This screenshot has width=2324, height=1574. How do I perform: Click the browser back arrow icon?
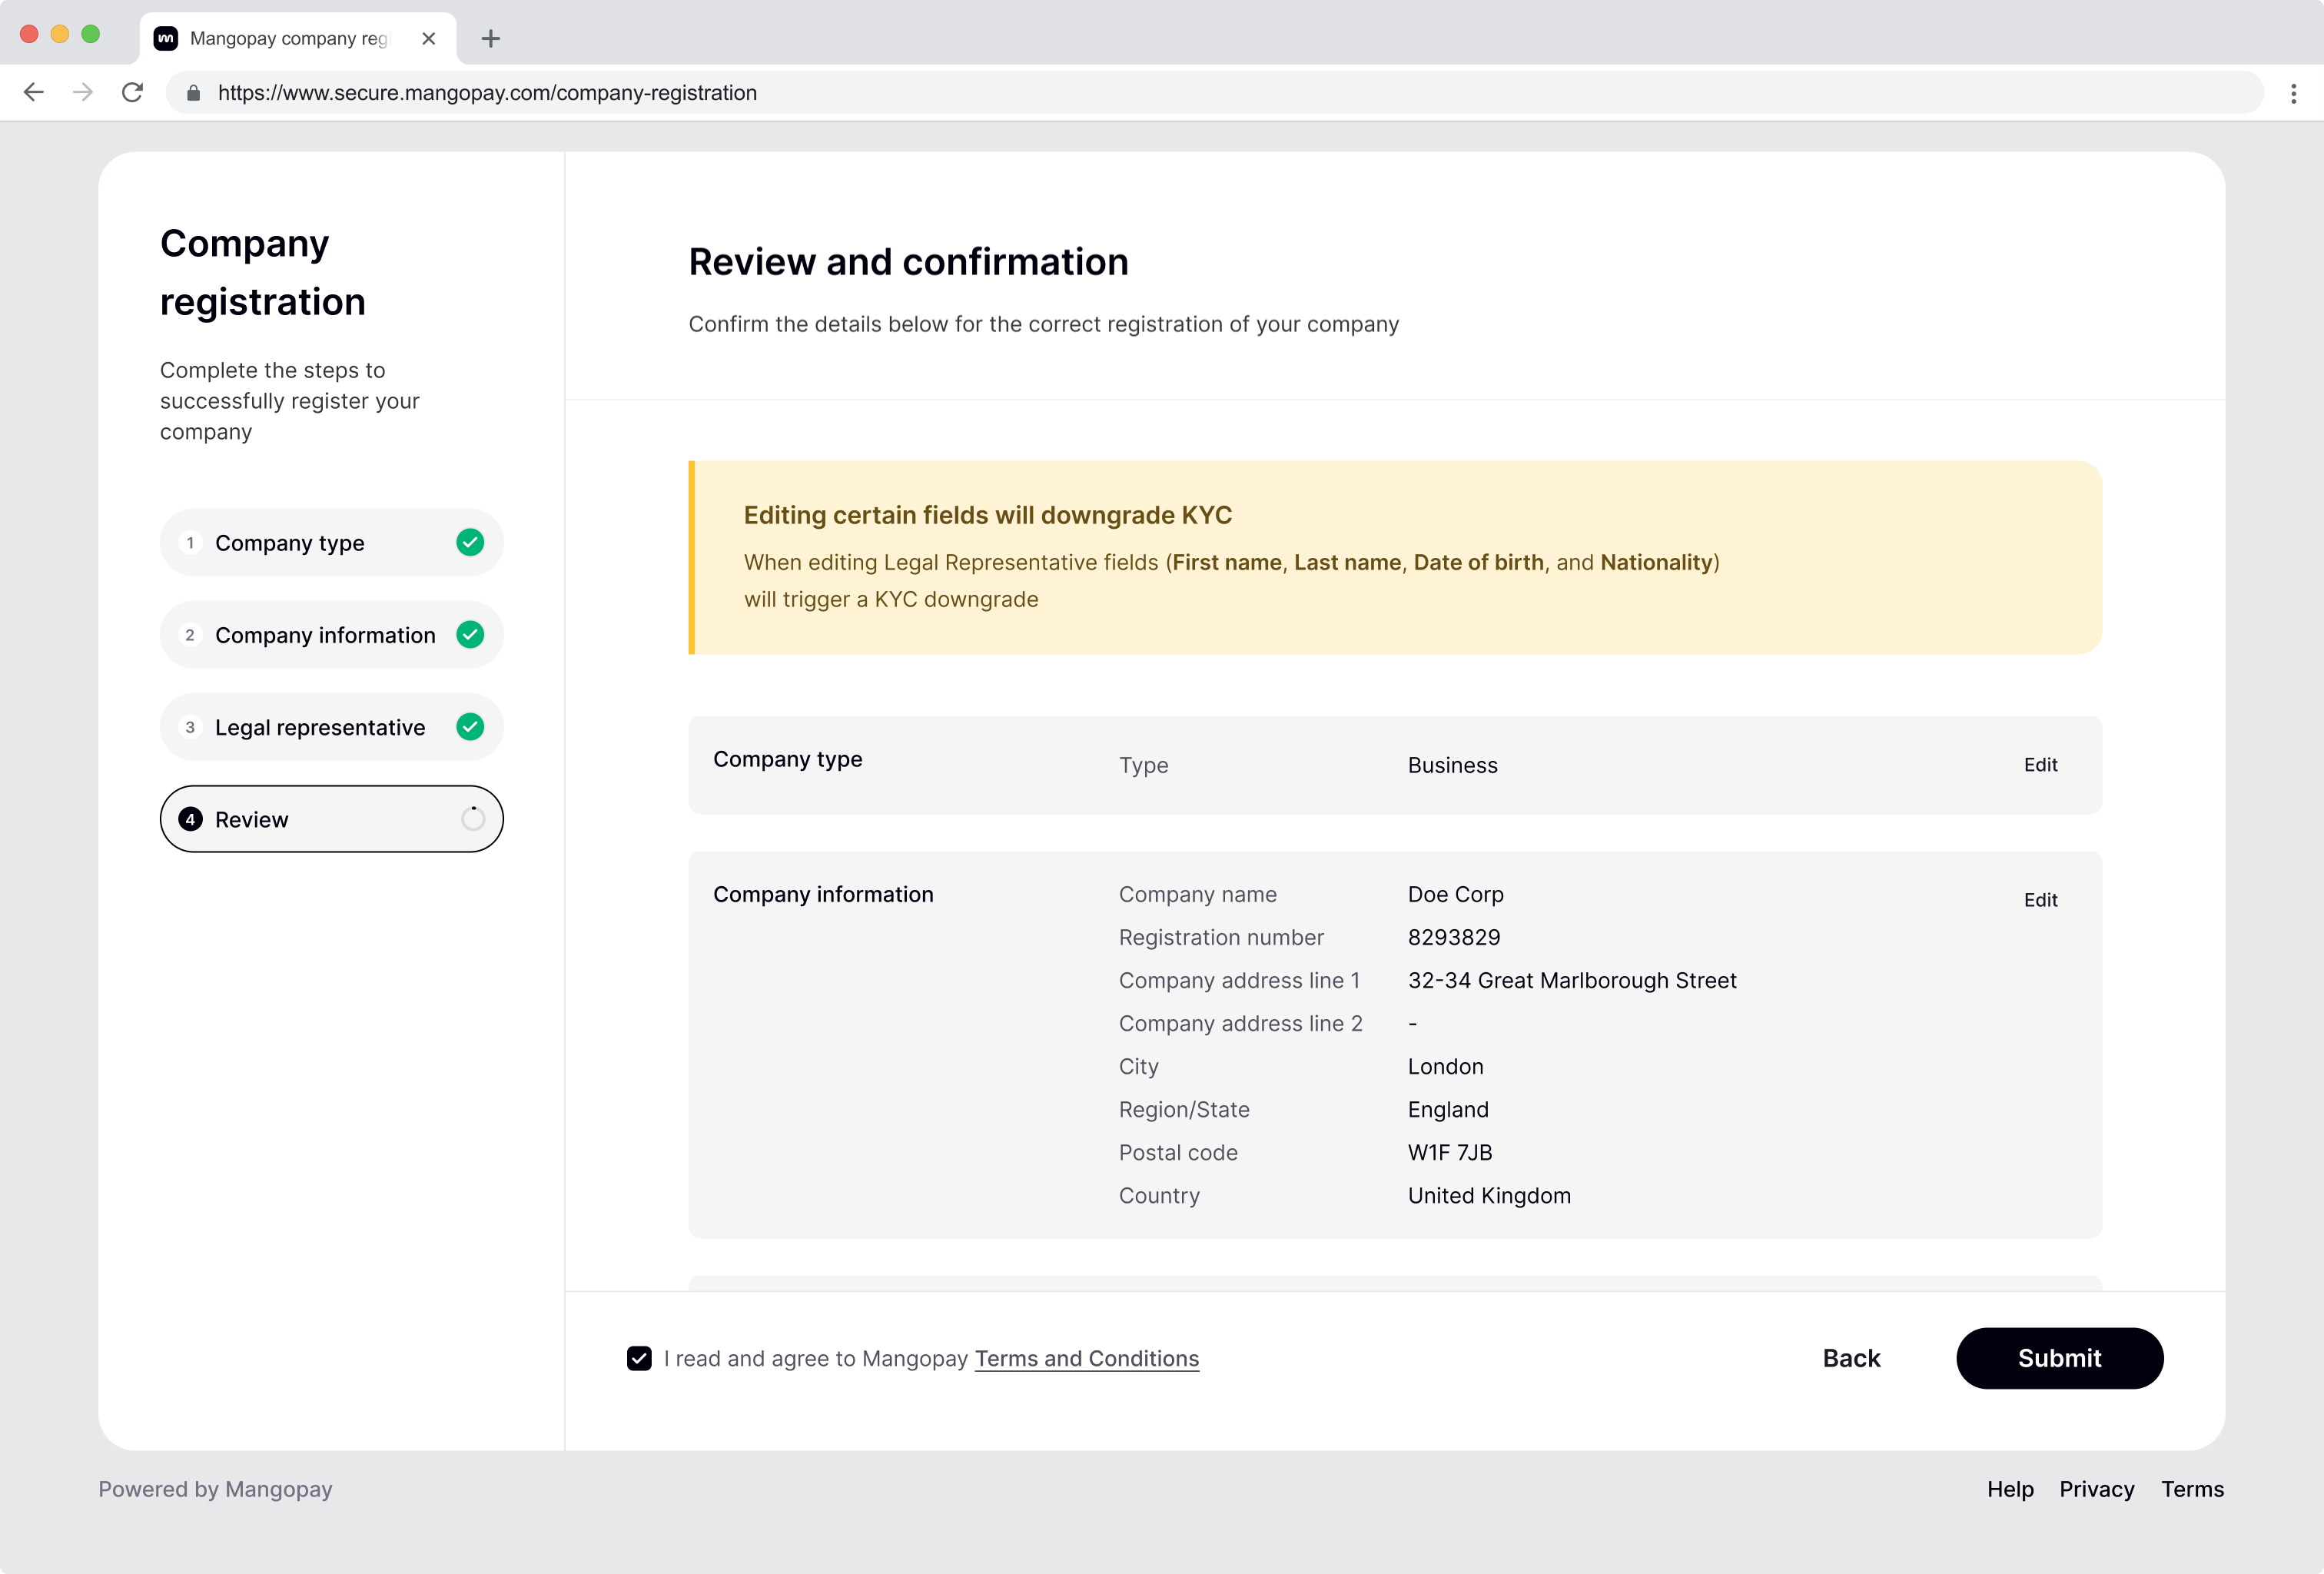[34, 93]
